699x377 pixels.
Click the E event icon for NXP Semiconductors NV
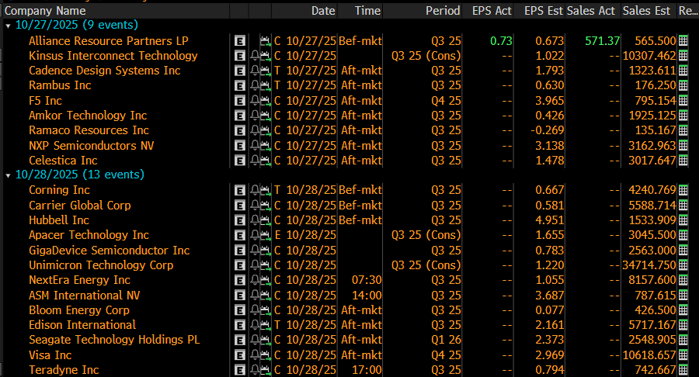tap(240, 146)
